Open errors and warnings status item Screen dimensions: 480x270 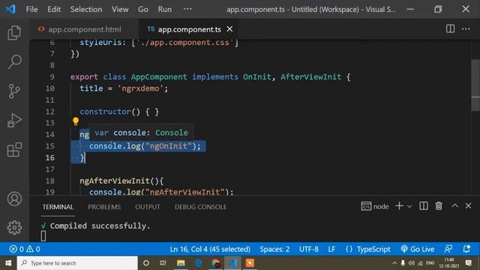(25, 249)
